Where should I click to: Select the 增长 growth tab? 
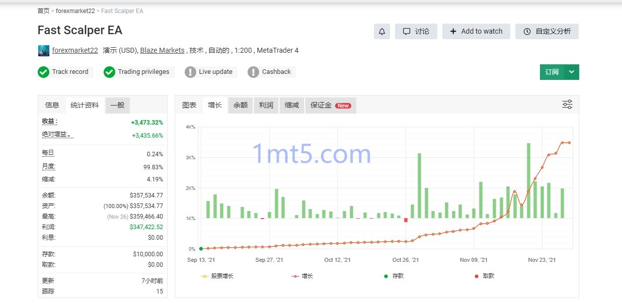(215, 105)
